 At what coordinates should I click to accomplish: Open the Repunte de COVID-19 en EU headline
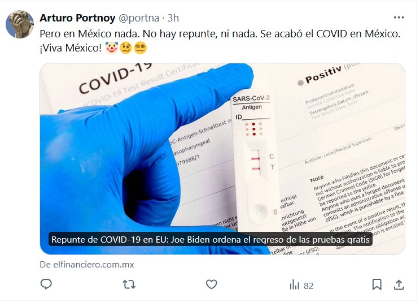[x=210, y=239]
